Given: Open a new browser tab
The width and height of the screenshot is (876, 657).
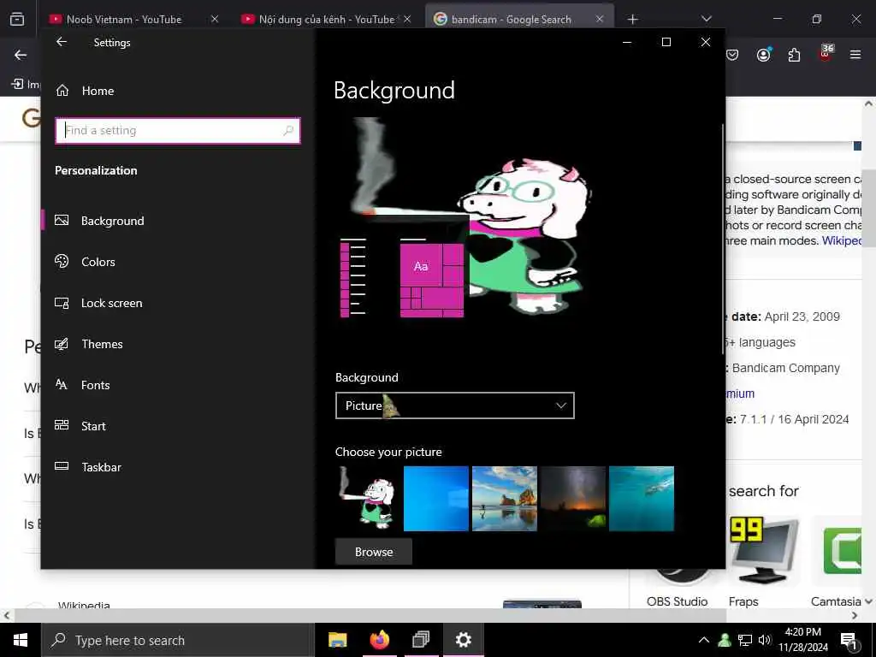Looking at the screenshot, I should pos(632,19).
